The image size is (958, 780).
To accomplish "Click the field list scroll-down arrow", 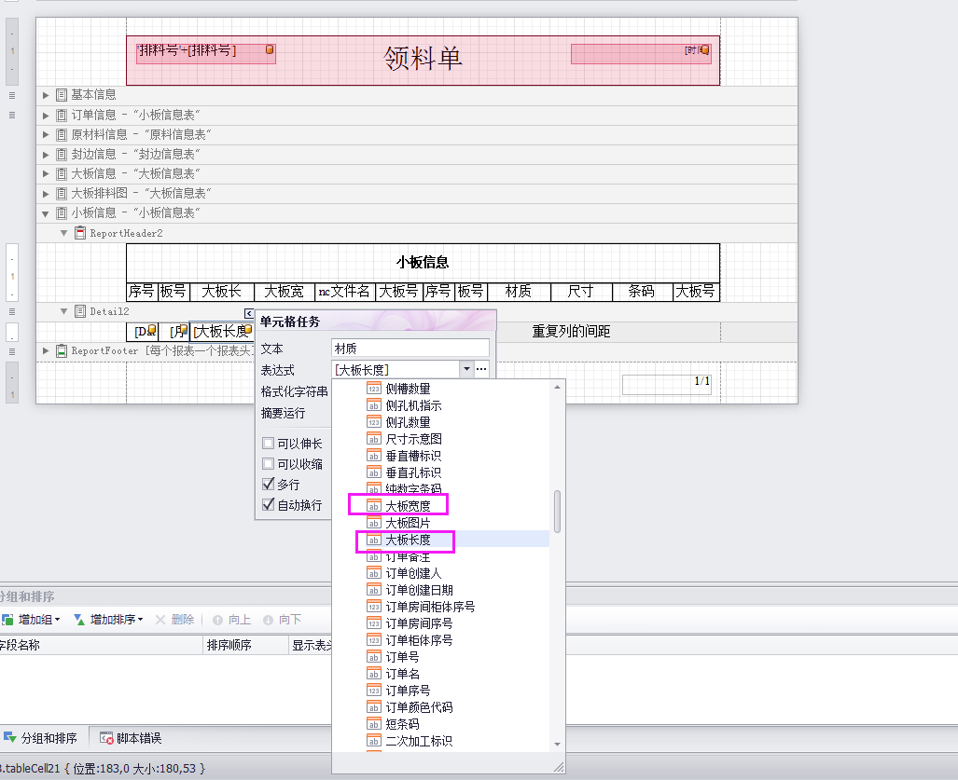I will 557,744.
